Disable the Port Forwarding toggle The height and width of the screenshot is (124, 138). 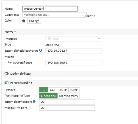click(7, 83)
